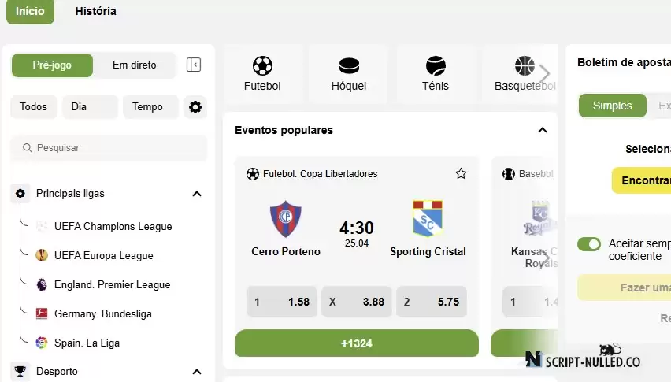This screenshot has height=382, width=671.
Task: Open the Cerro Porteno team logo
Action: tap(285, 219)
